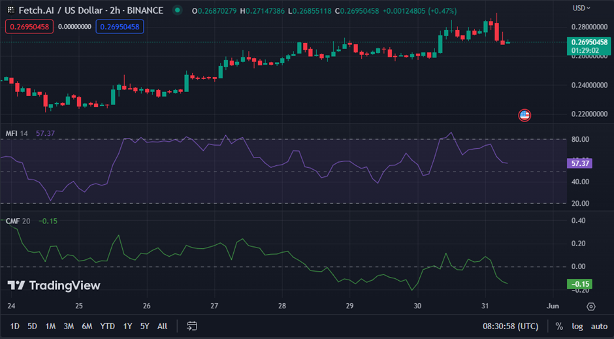Click the date label 28 on time axis

[x=282, y=306]
